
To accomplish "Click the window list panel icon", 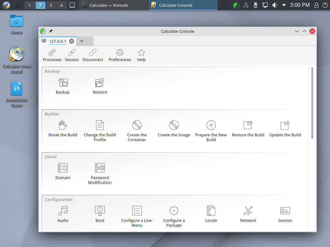I will point(72,5).
